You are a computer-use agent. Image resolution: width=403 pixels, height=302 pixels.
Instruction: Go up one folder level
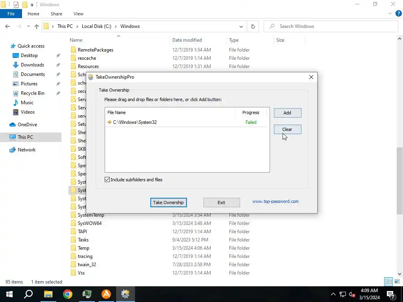tap(37, 26)
